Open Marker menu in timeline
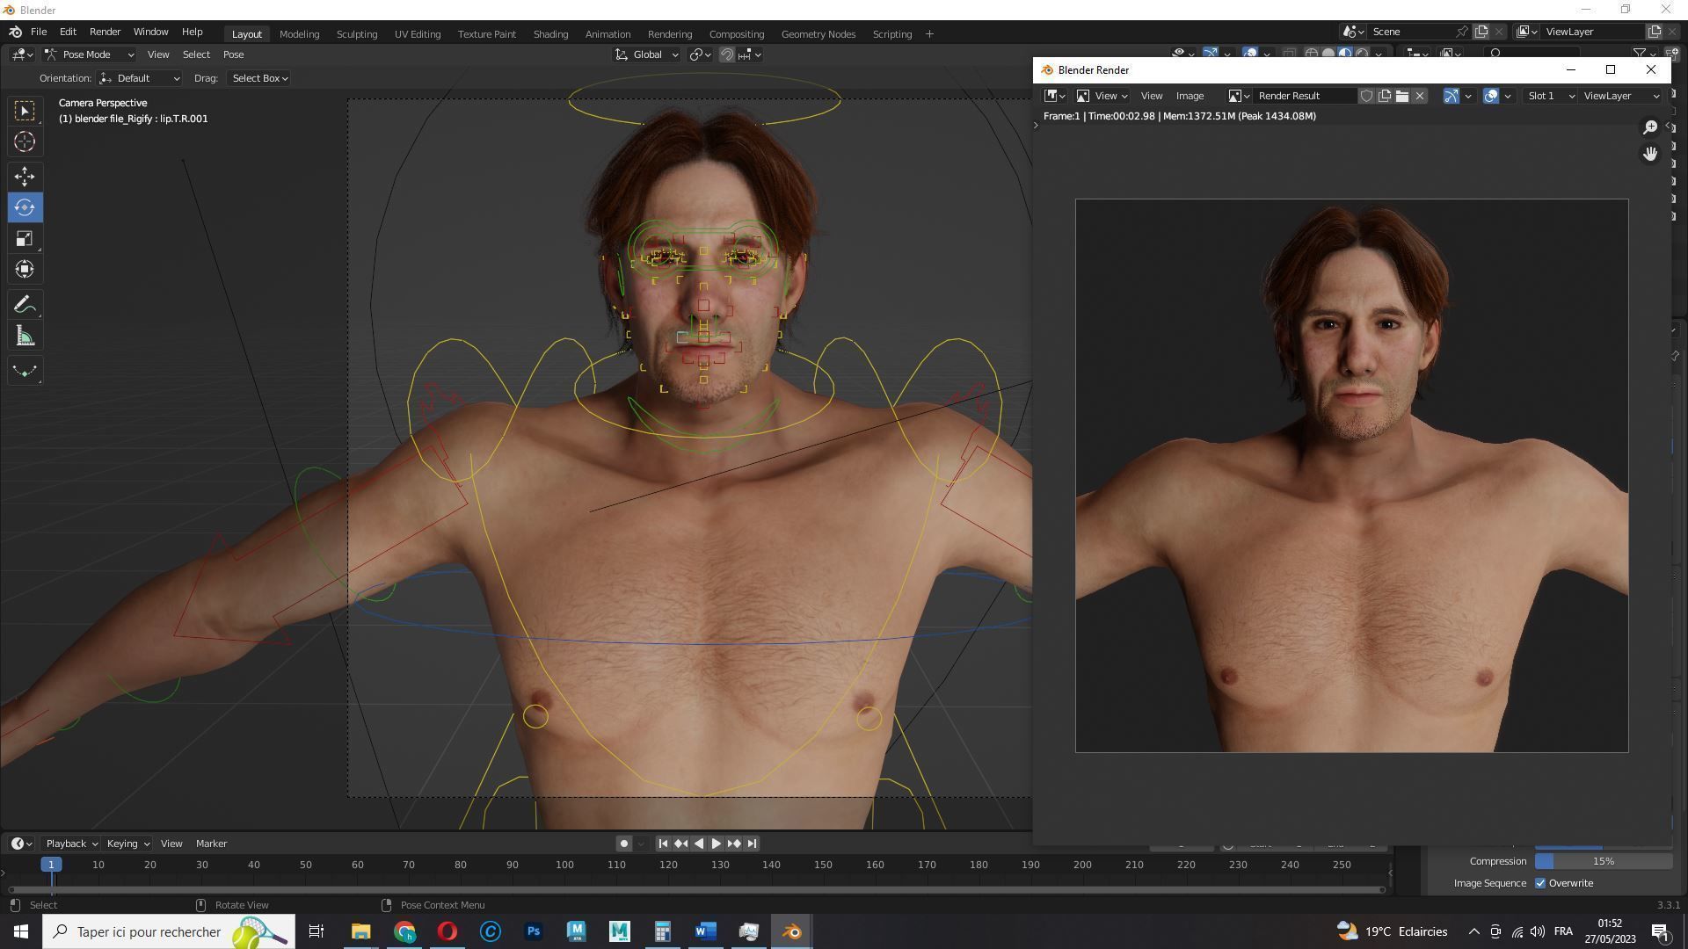 [x=211, y=844]
